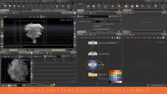Image resolution: width=167 pixels, height=94 pixels.
Task: Select the Spray Paint shelf tool
Action: point(57,7)
